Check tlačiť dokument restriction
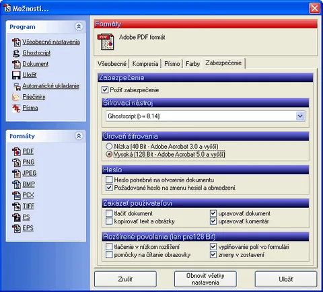 click(109, 213)
